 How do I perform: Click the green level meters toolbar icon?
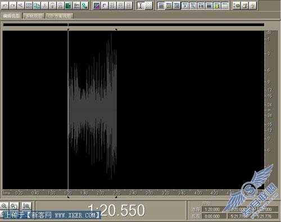217,6
